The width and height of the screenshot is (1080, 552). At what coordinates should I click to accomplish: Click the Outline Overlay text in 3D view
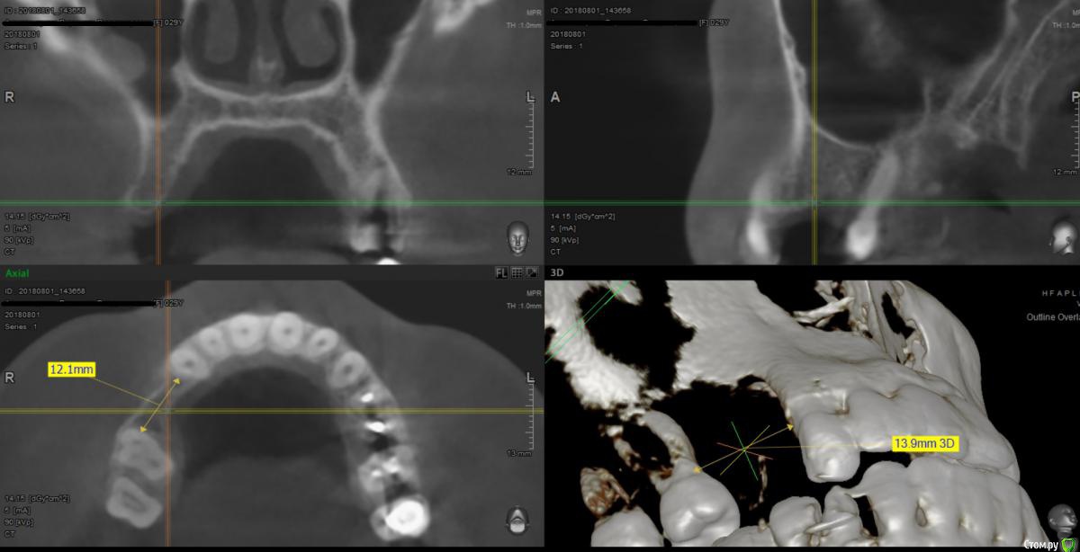click(1052, 317)
